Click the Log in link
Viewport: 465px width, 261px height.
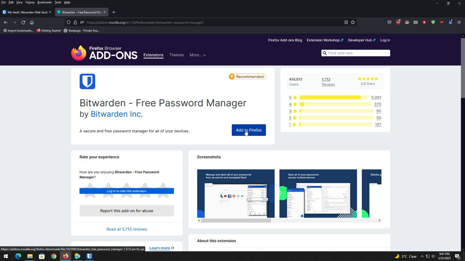[x=385, y=40]
